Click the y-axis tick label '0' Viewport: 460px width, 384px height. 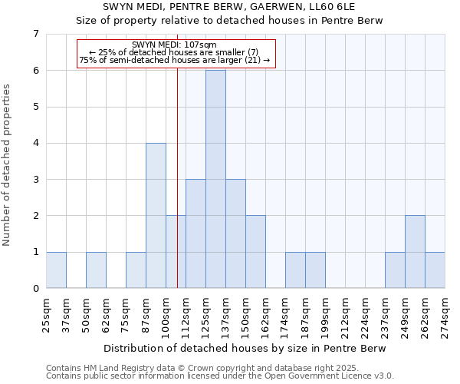36,288
